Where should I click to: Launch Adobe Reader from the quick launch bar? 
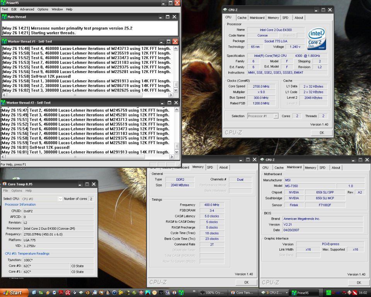pyautogui.click(x=61, y=292)
